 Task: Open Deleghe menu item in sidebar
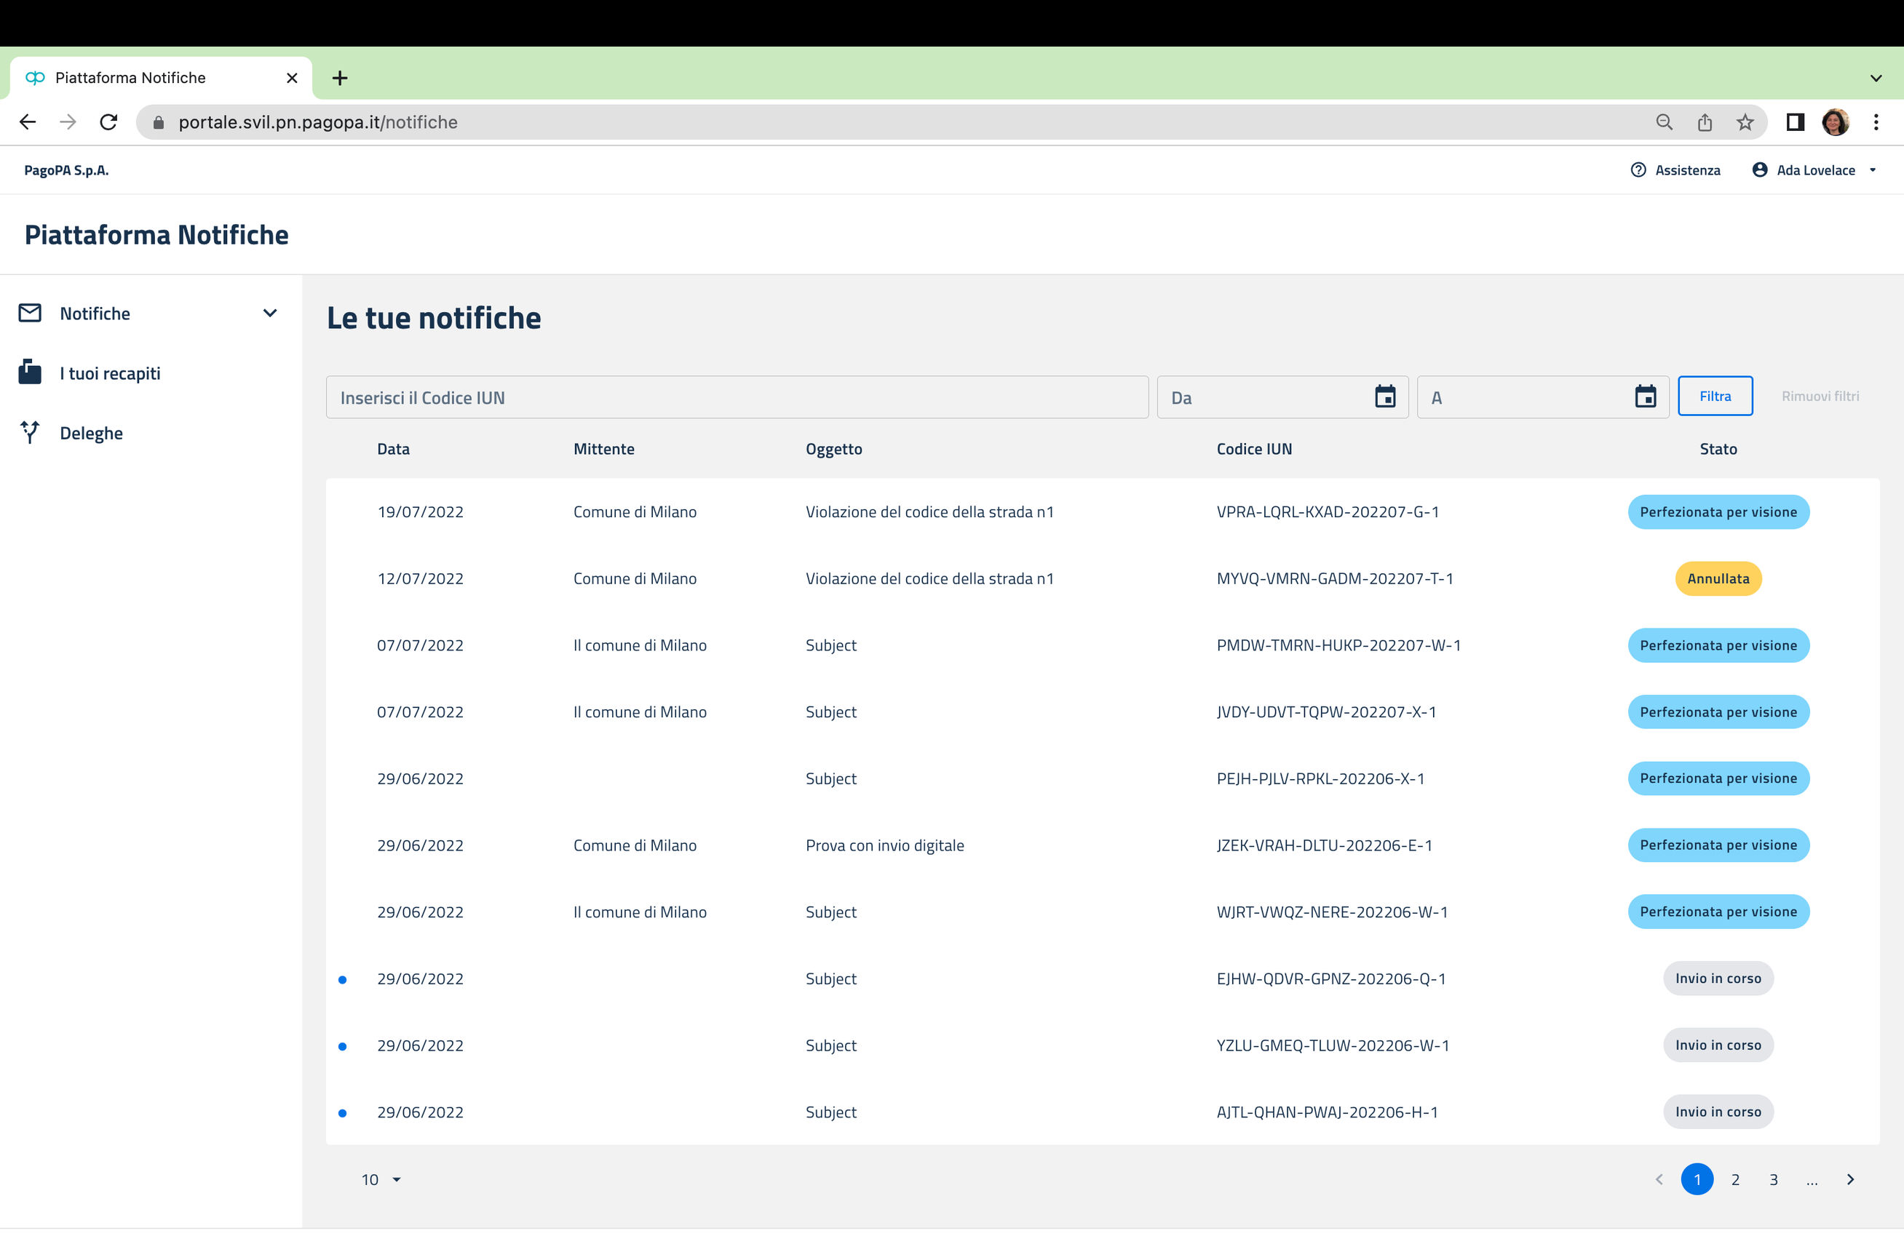pos(91,433)
